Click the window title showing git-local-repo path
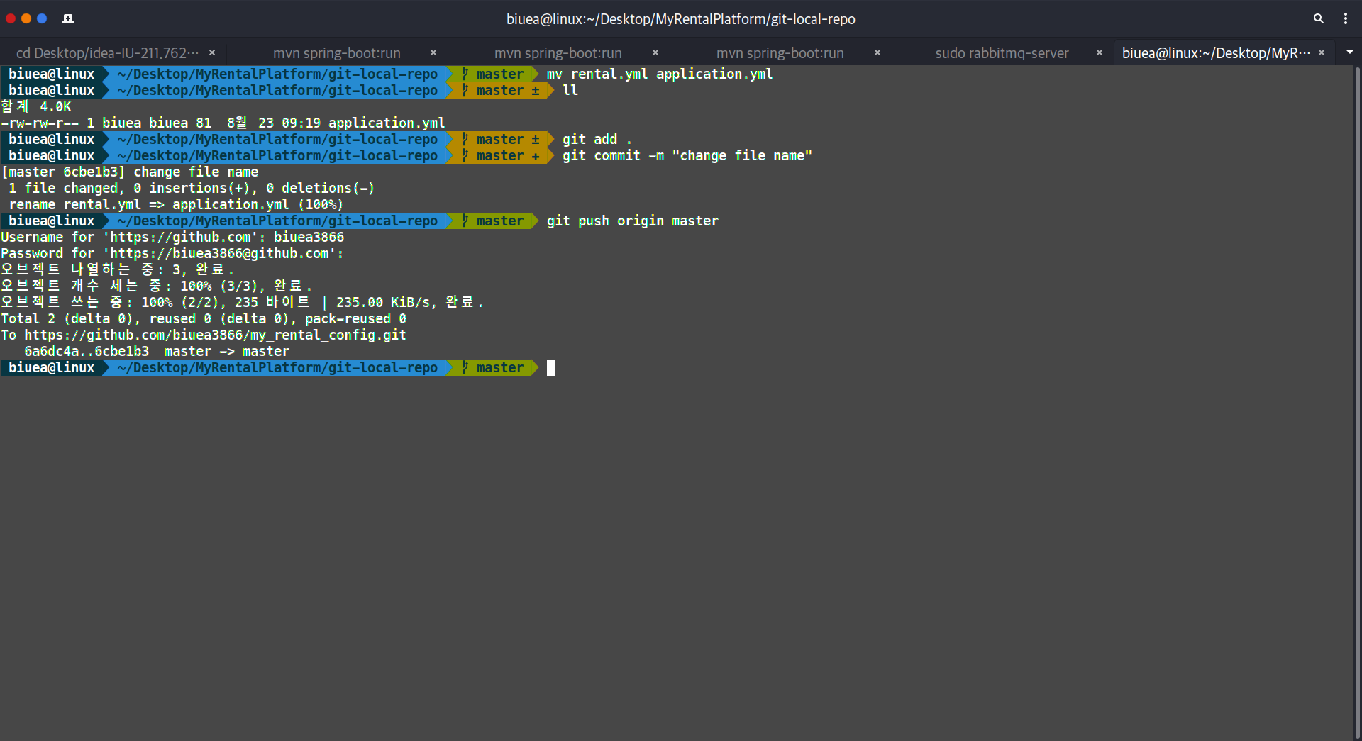1362x741 pixels. tap(681, 18)
